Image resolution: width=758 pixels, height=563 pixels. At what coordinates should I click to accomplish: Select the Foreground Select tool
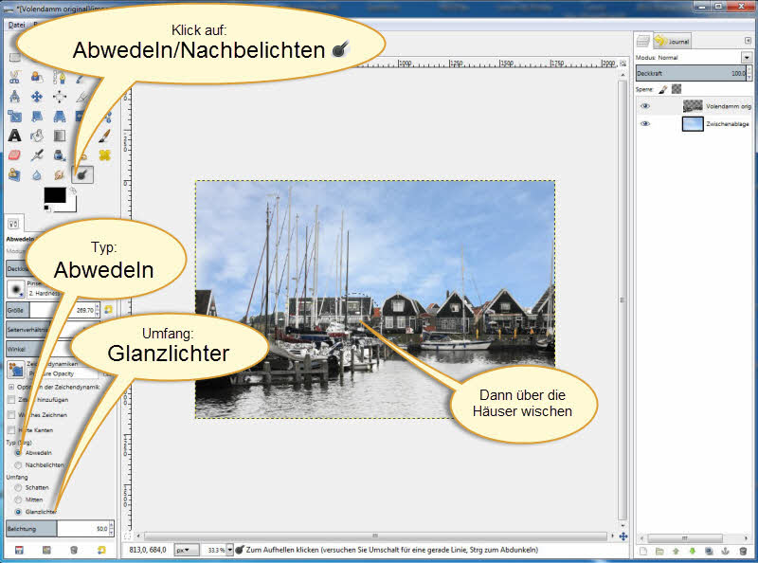(37, 78)
